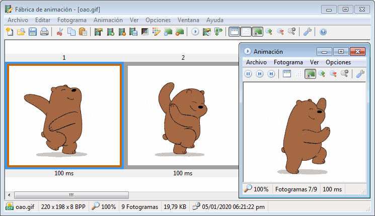
Task: Open the Ventana menu
Action: tap(188, 20)
